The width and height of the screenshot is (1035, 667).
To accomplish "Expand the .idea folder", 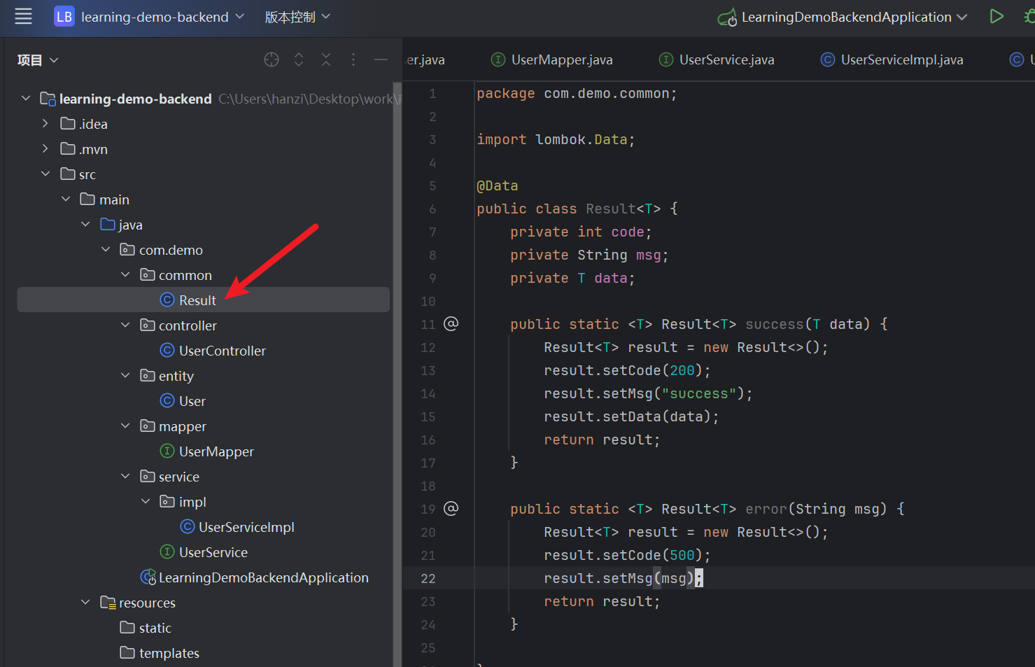I will [45, 124].
